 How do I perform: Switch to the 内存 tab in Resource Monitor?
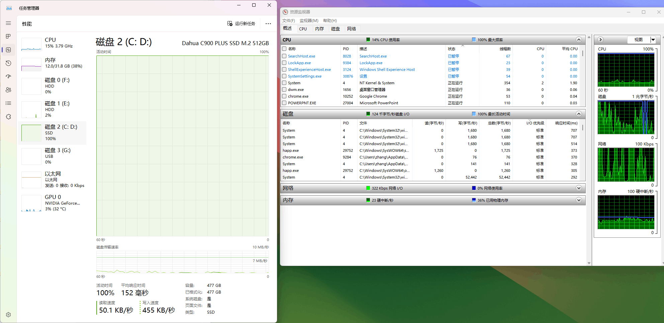[319, 29]
